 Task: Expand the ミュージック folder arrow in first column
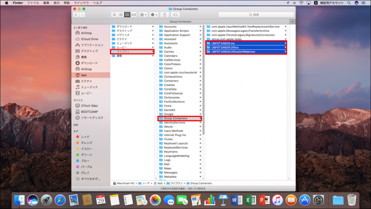(x=153, y=43)
